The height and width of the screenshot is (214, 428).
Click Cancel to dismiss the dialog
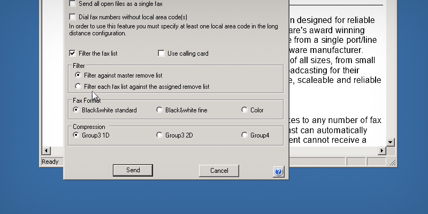pos(219,171)
